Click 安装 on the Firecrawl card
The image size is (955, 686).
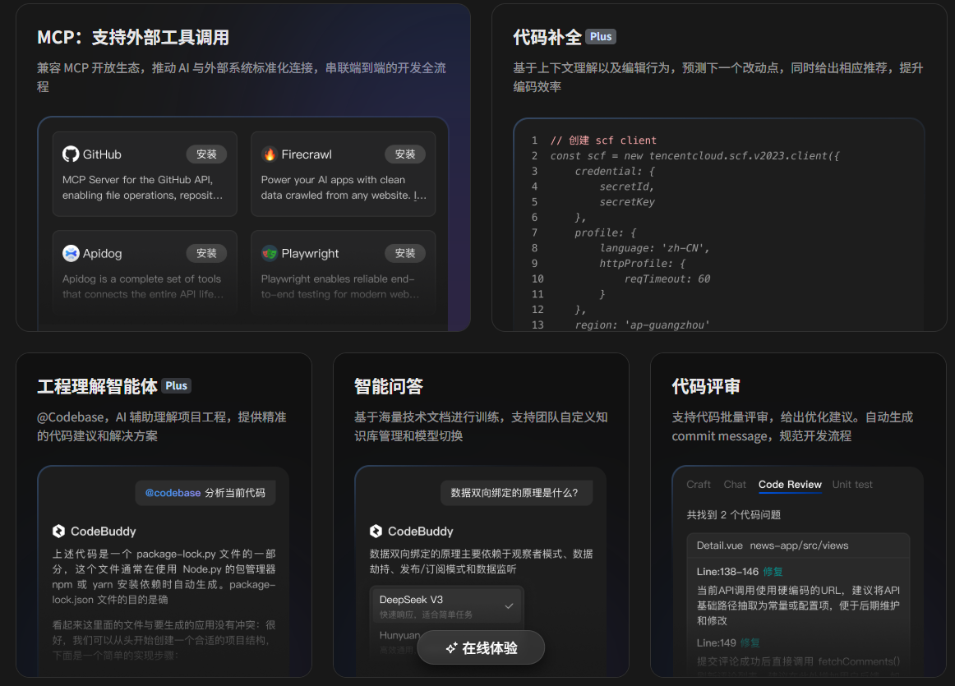(405, 154)
